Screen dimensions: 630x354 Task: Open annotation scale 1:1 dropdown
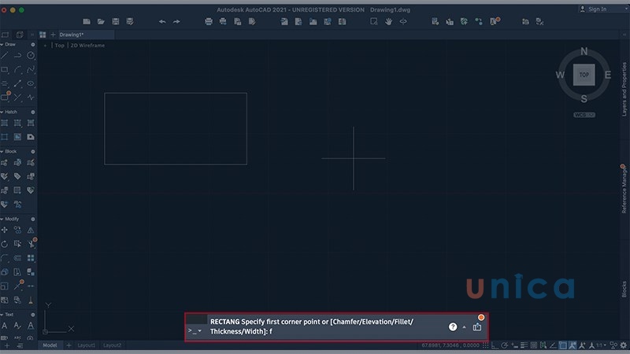click(x=602, y=345)
